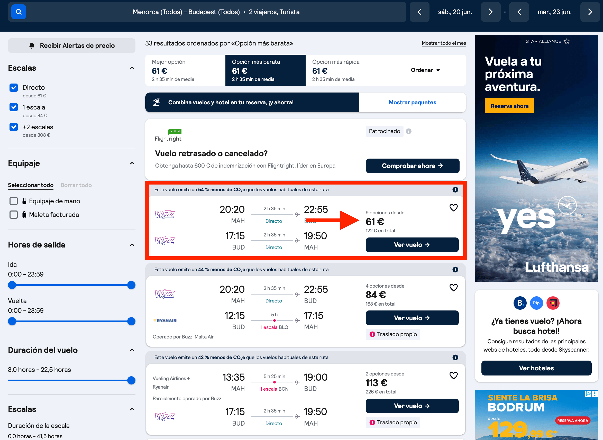
Task: Go to next return date after mar., 23 jun.
Action: pyautogui.click(x=590, y=12)
